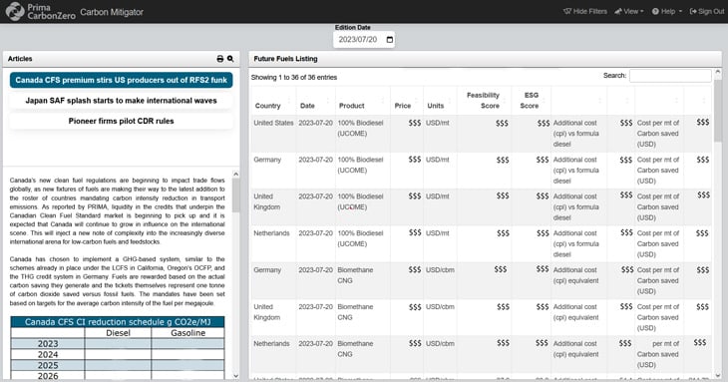This screenshot has height=382, width=728.
Task: Open Pioneer firms pilot CDR rules article
Action: 122,121
